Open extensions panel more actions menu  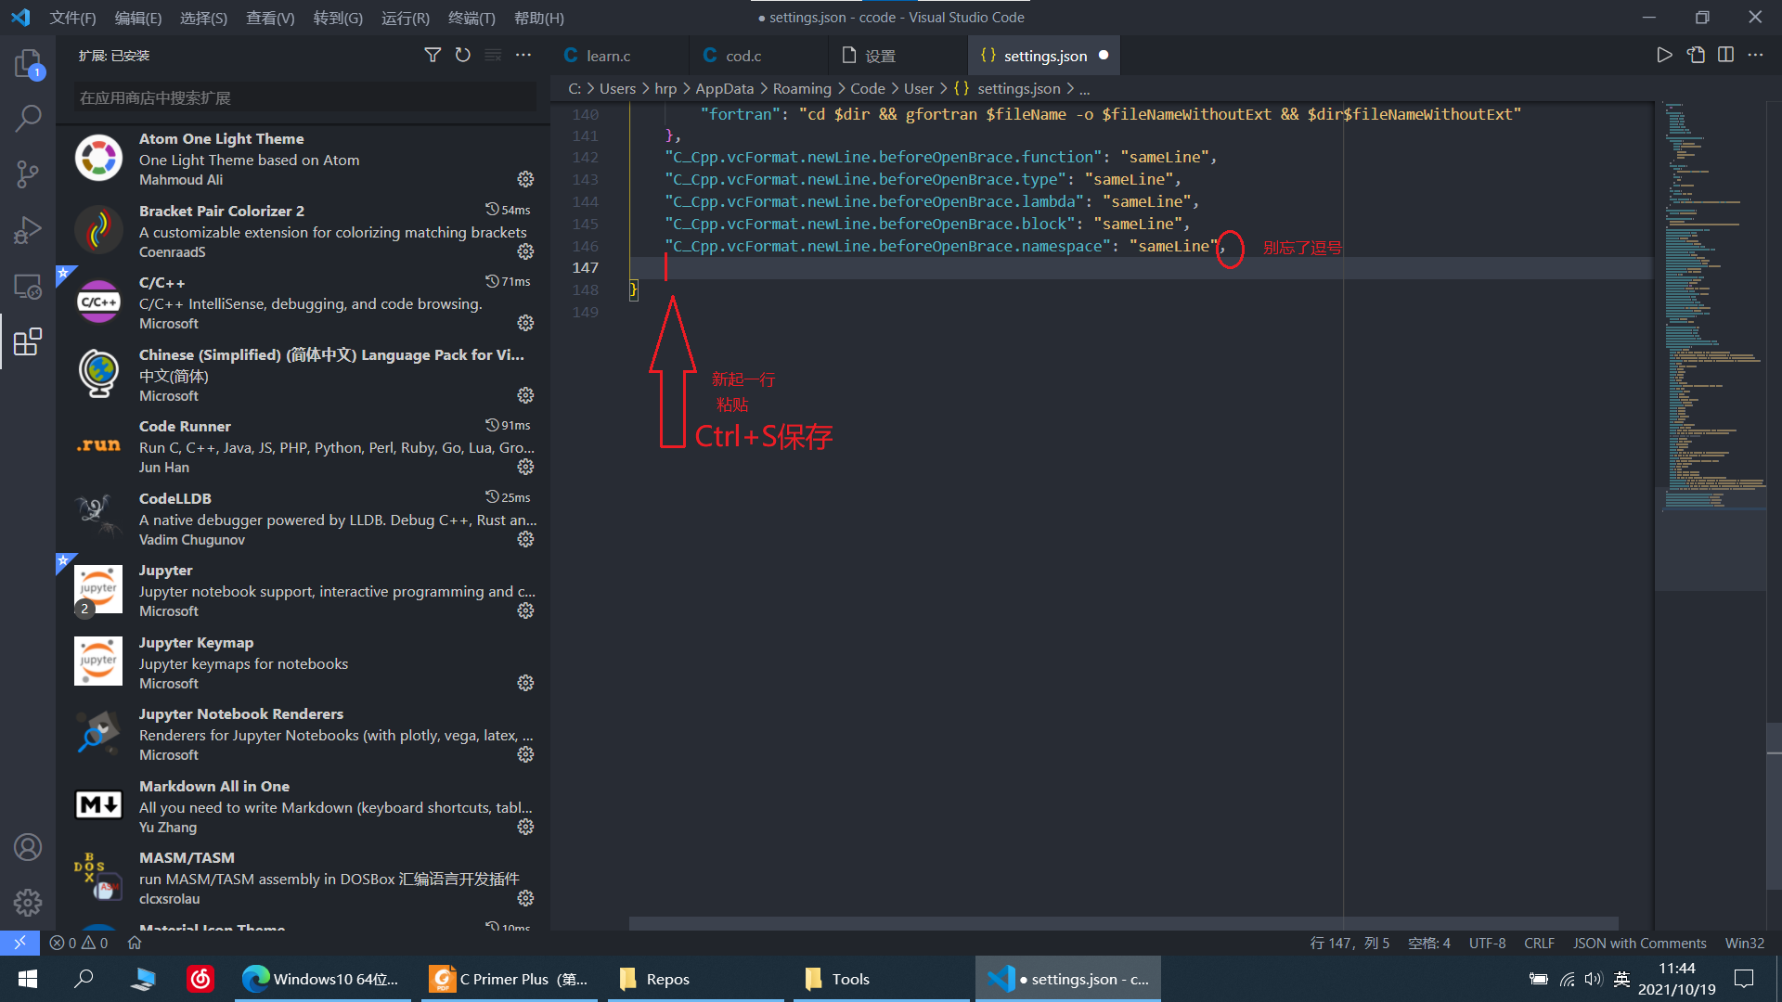(523, 55)
